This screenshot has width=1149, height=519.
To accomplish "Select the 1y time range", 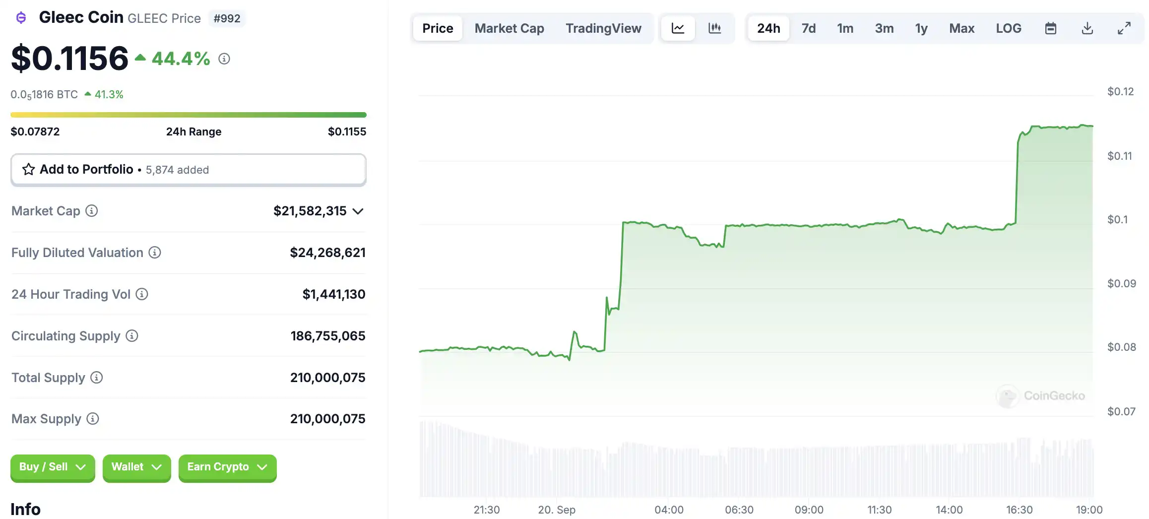I will point(921,28).
